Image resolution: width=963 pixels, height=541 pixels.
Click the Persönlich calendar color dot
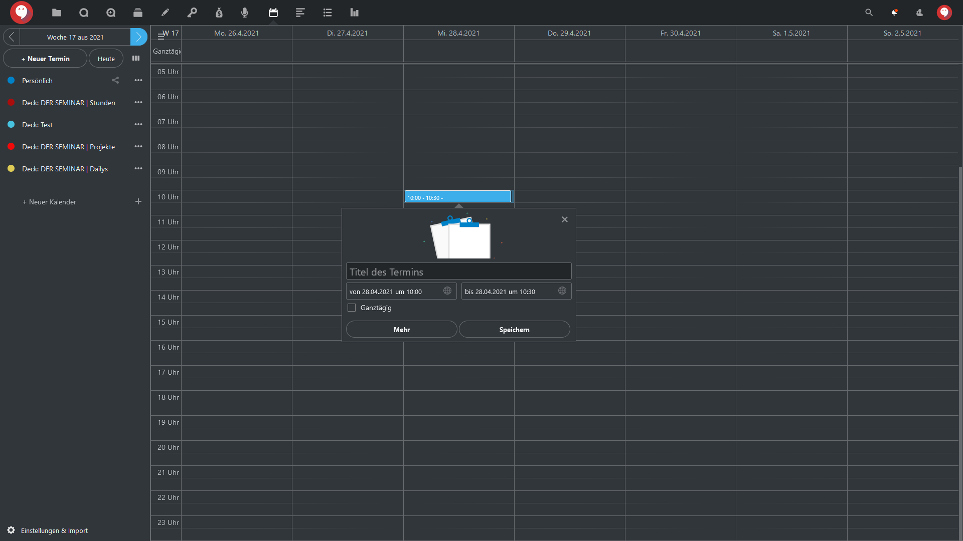tap(11, 80)
